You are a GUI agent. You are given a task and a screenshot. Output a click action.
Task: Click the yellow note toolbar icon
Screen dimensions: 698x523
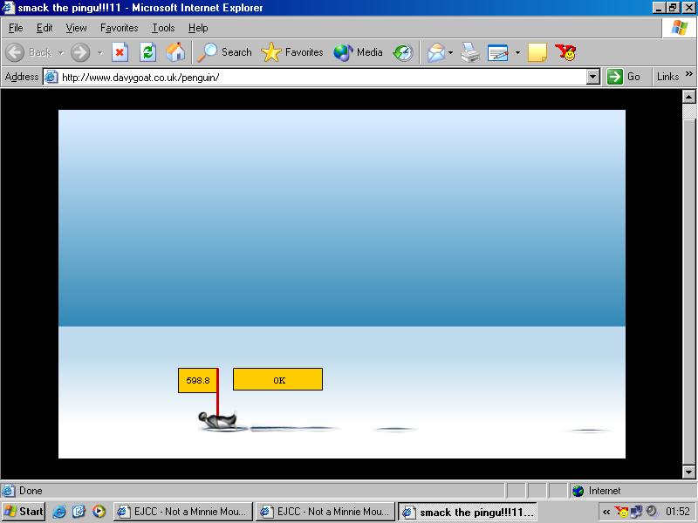coord(537,52)
